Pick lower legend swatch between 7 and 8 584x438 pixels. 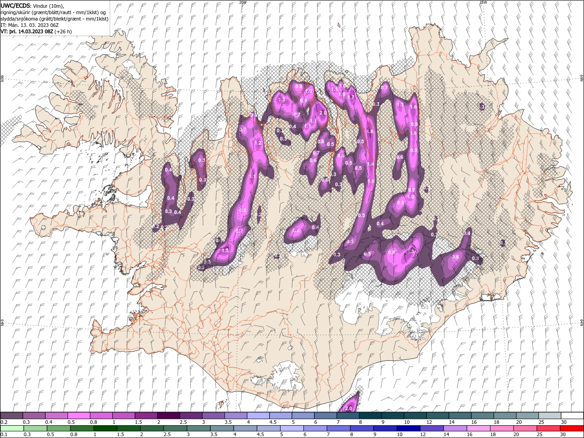click(339, 428)
